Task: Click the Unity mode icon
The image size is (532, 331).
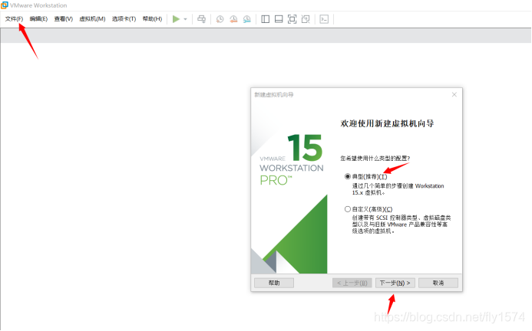Action: (x=306, y=19)
